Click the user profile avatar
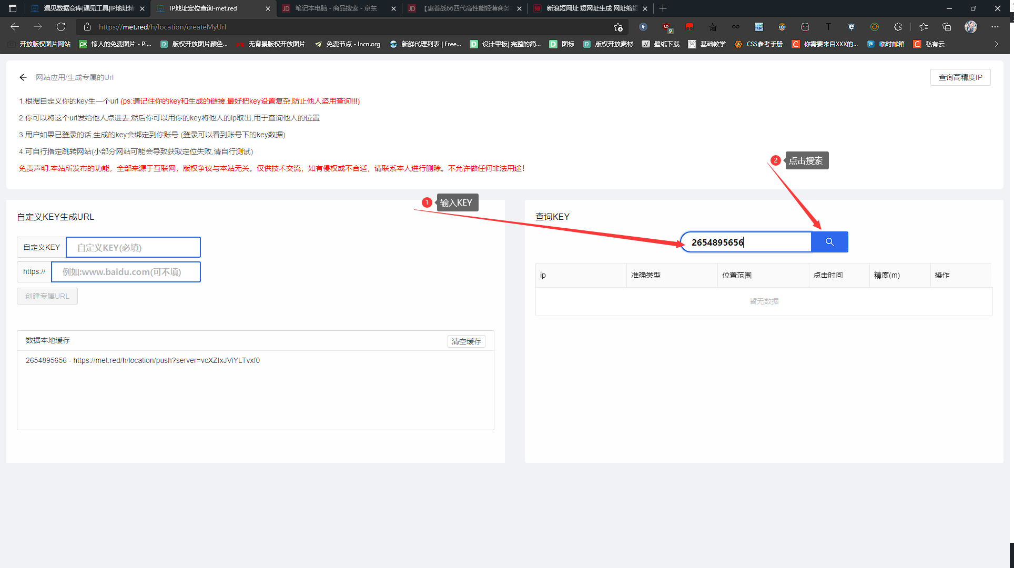The height and width of the screenshot is (568, 1014). (x=970, y=27)
